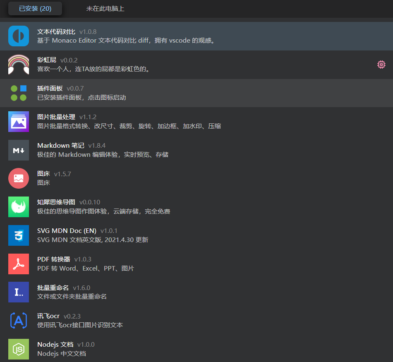Image resolution: width=393 pixels, height=362 pixels.
Task: Click description PDF 转 Word、Excel、PPT、图片
Action: coord(86,269)
